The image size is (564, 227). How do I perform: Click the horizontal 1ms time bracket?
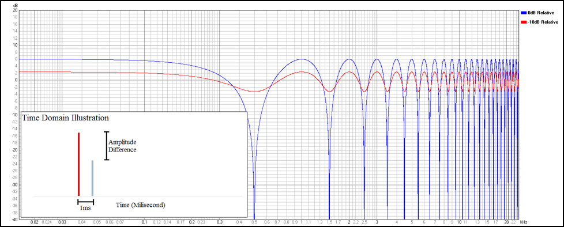pos(85,202)
